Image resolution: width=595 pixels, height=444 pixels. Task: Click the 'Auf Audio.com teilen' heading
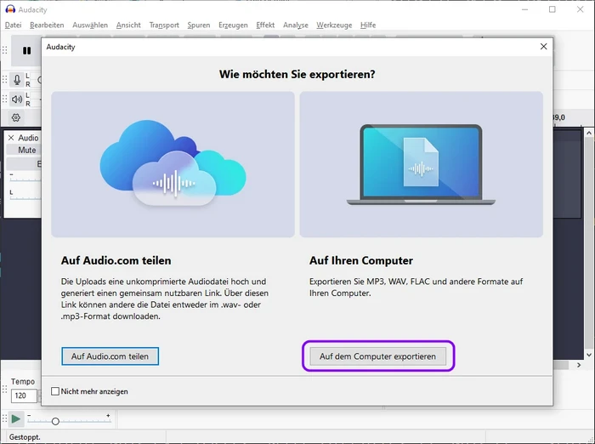[x=116, y=260]
